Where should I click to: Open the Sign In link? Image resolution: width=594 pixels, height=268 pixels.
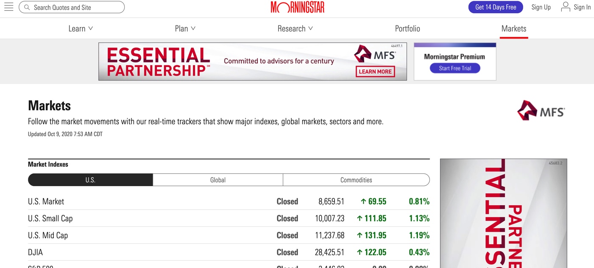click(582, 7)
